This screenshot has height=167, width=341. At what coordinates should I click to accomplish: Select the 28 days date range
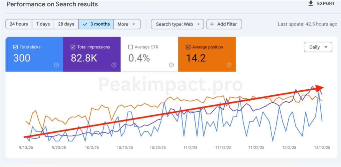tap(66, 24)
